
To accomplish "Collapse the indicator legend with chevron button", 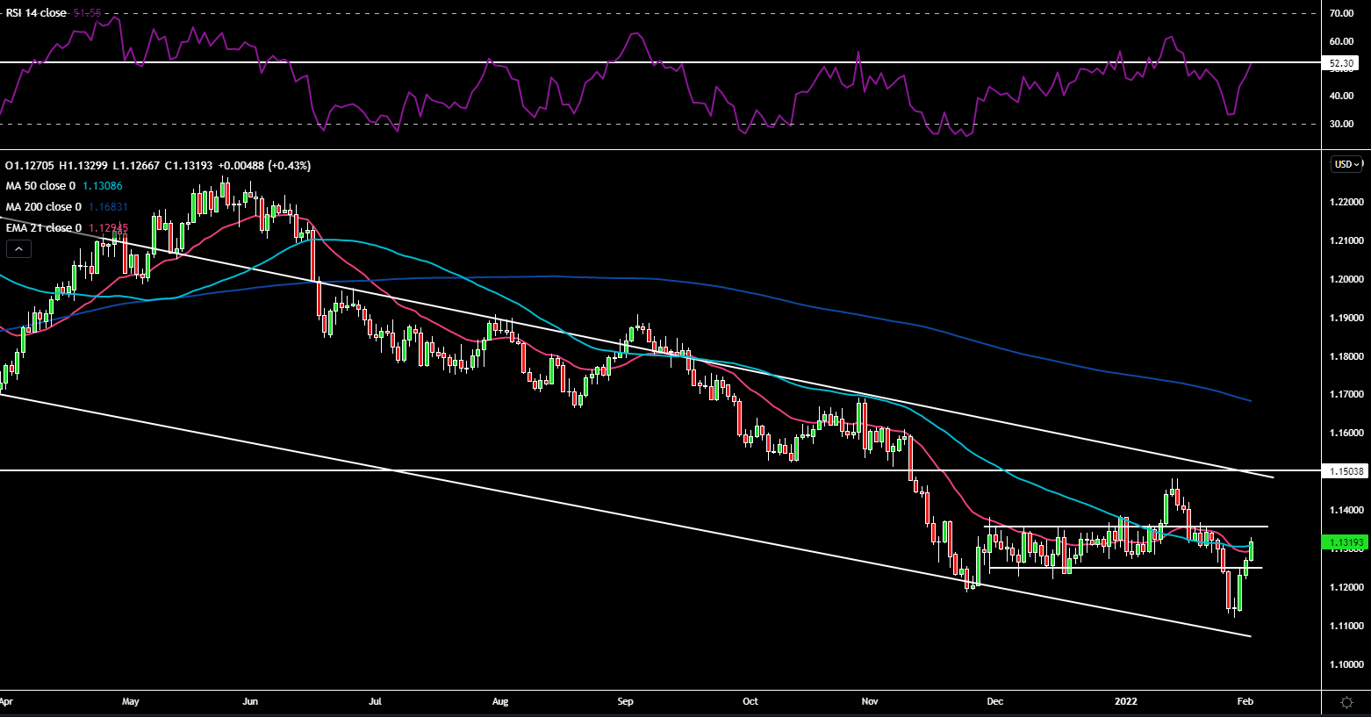I will 18,249.
